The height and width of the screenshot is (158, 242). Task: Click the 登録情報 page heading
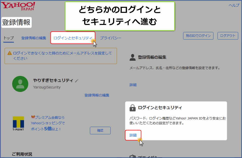click(x=16, y=22)
